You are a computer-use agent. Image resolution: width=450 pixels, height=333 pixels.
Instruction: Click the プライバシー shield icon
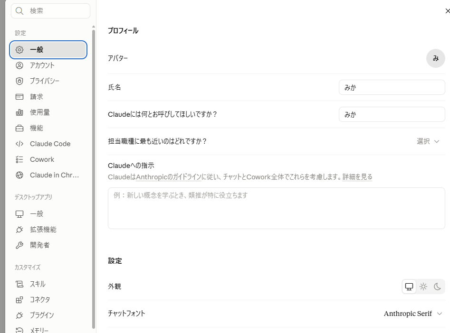(19, 81)
